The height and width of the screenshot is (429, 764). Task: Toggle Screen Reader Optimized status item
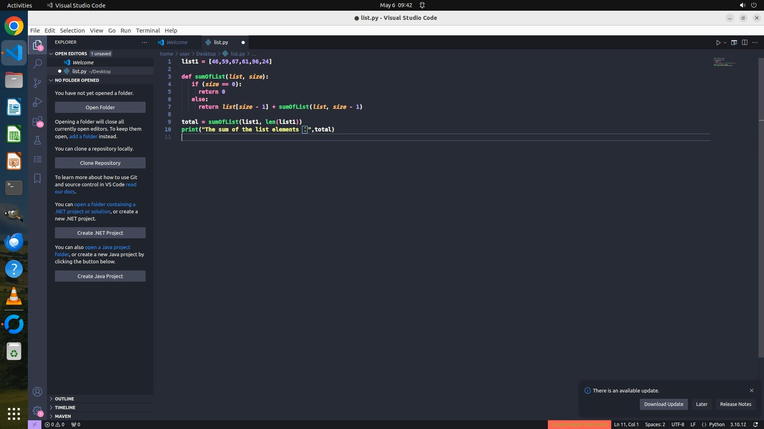(579, 425)
